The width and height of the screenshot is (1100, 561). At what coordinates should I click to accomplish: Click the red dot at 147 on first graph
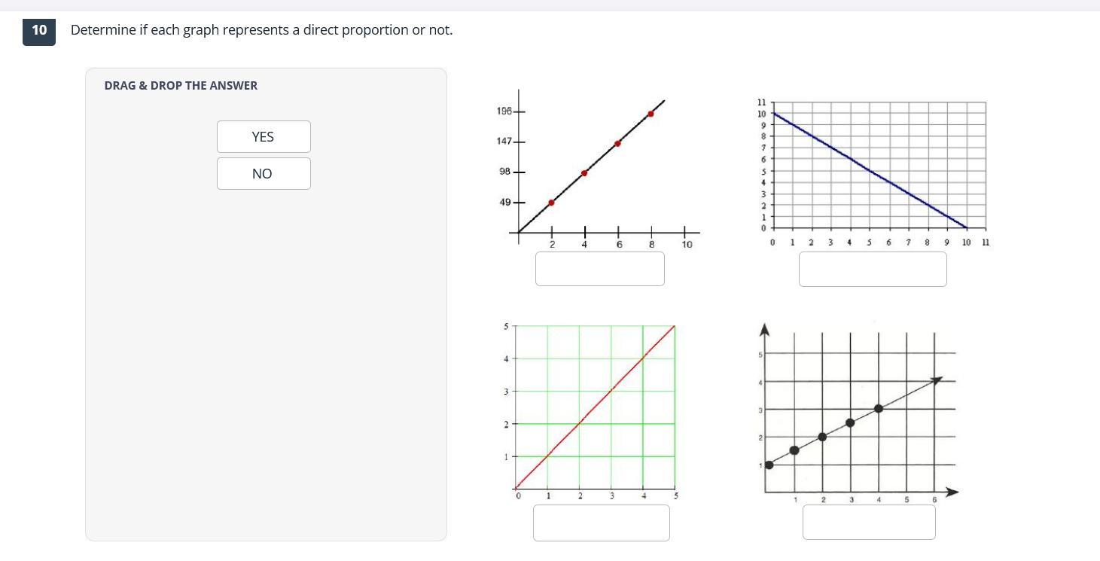617,143
